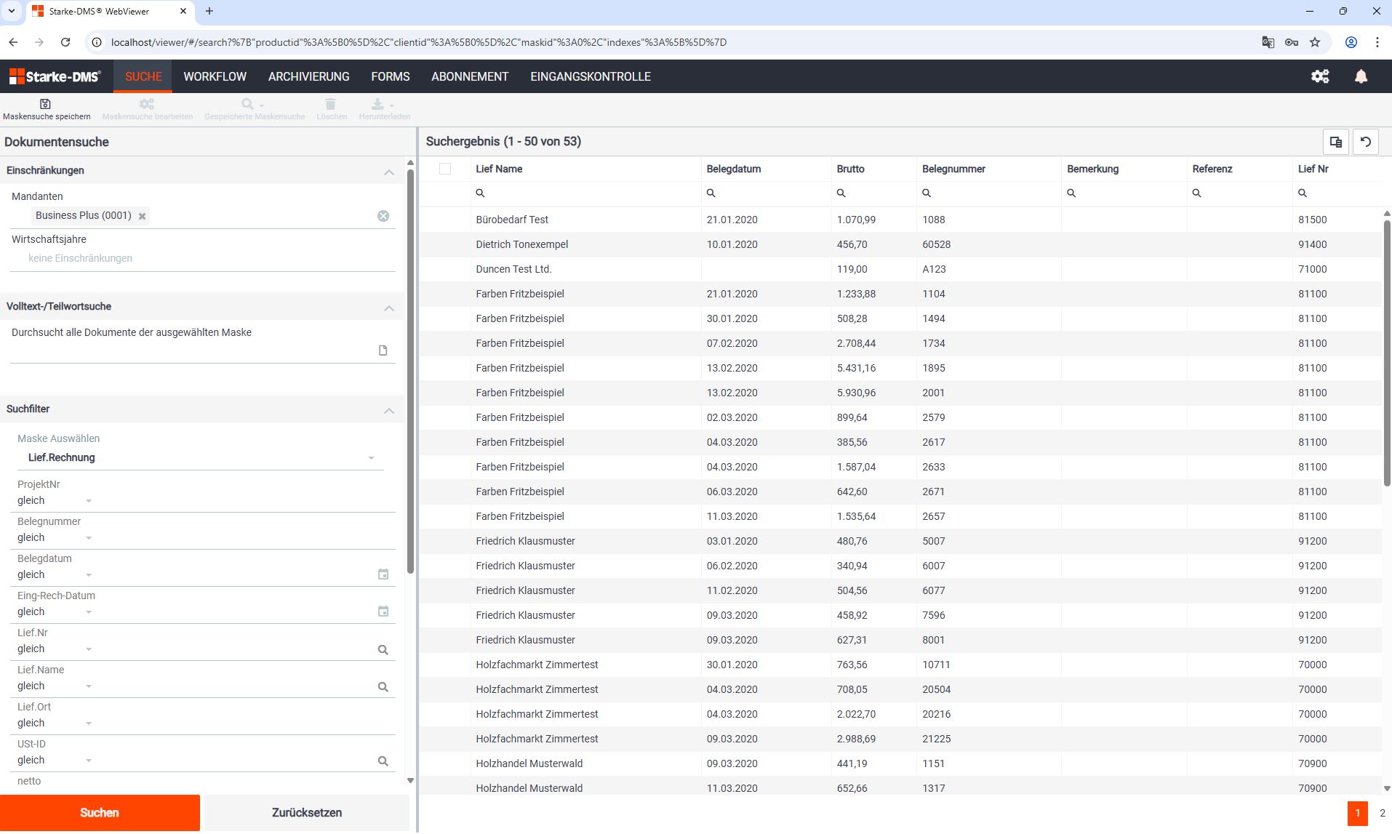Image resolution: width=1392 pixels, height=834 pixels.
Task: Click the search panel vertical scrollbar
Action: (410, 371)
